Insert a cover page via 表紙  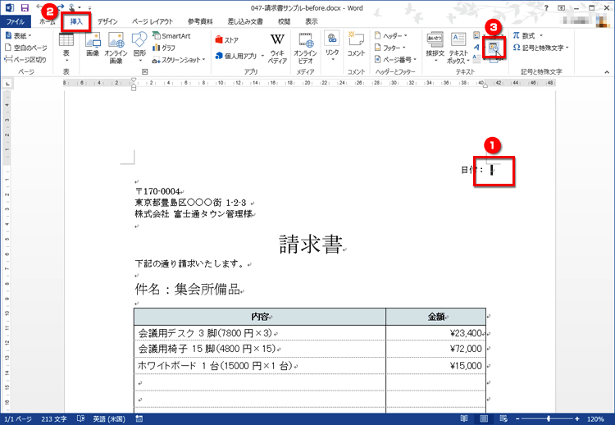click(18, 36)
